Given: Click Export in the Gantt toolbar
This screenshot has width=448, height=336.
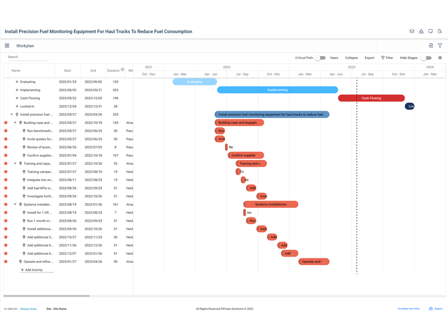Looking at the screenshot, I should pos(369,58).
